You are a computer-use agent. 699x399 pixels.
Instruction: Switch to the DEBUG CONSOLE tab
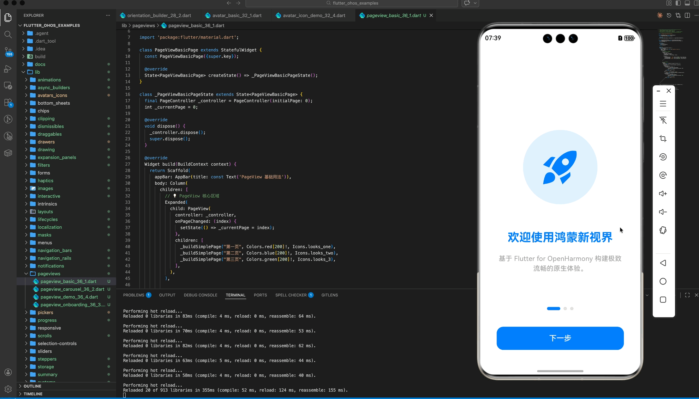(200, 295)
